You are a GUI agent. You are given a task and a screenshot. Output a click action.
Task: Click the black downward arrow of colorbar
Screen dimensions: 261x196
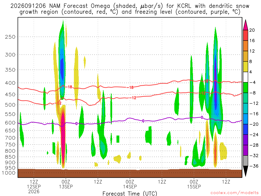coord(245,171)
